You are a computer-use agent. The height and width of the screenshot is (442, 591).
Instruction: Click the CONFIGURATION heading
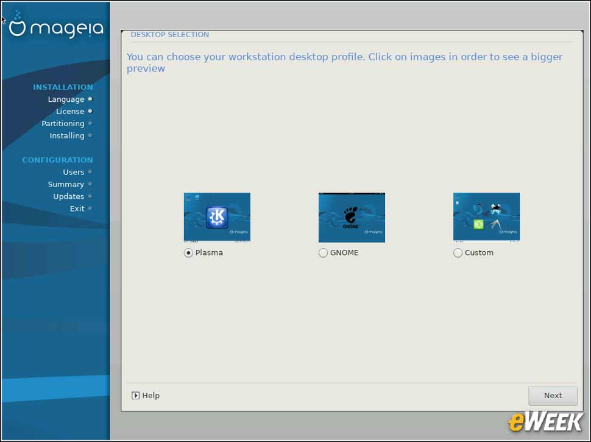pyautogui.click(x=57, y=160)
